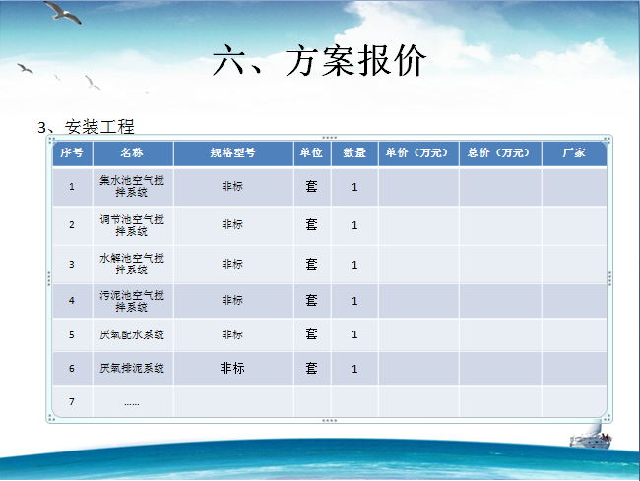Click the 序号 column header
The image size is (640, 481).
pyautogui.click(x=72, y=153)
